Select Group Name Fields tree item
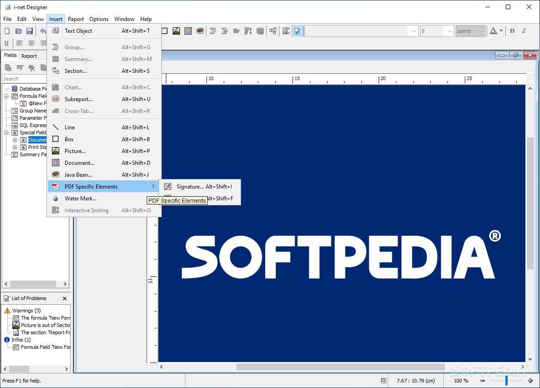The width and height of the screenshot is (540, 388). [32, 111]
